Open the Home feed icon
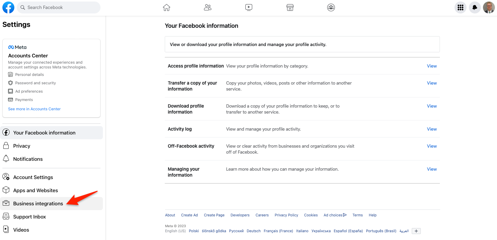The width and height of the screenshot is (497, 240). pos(167,7)
